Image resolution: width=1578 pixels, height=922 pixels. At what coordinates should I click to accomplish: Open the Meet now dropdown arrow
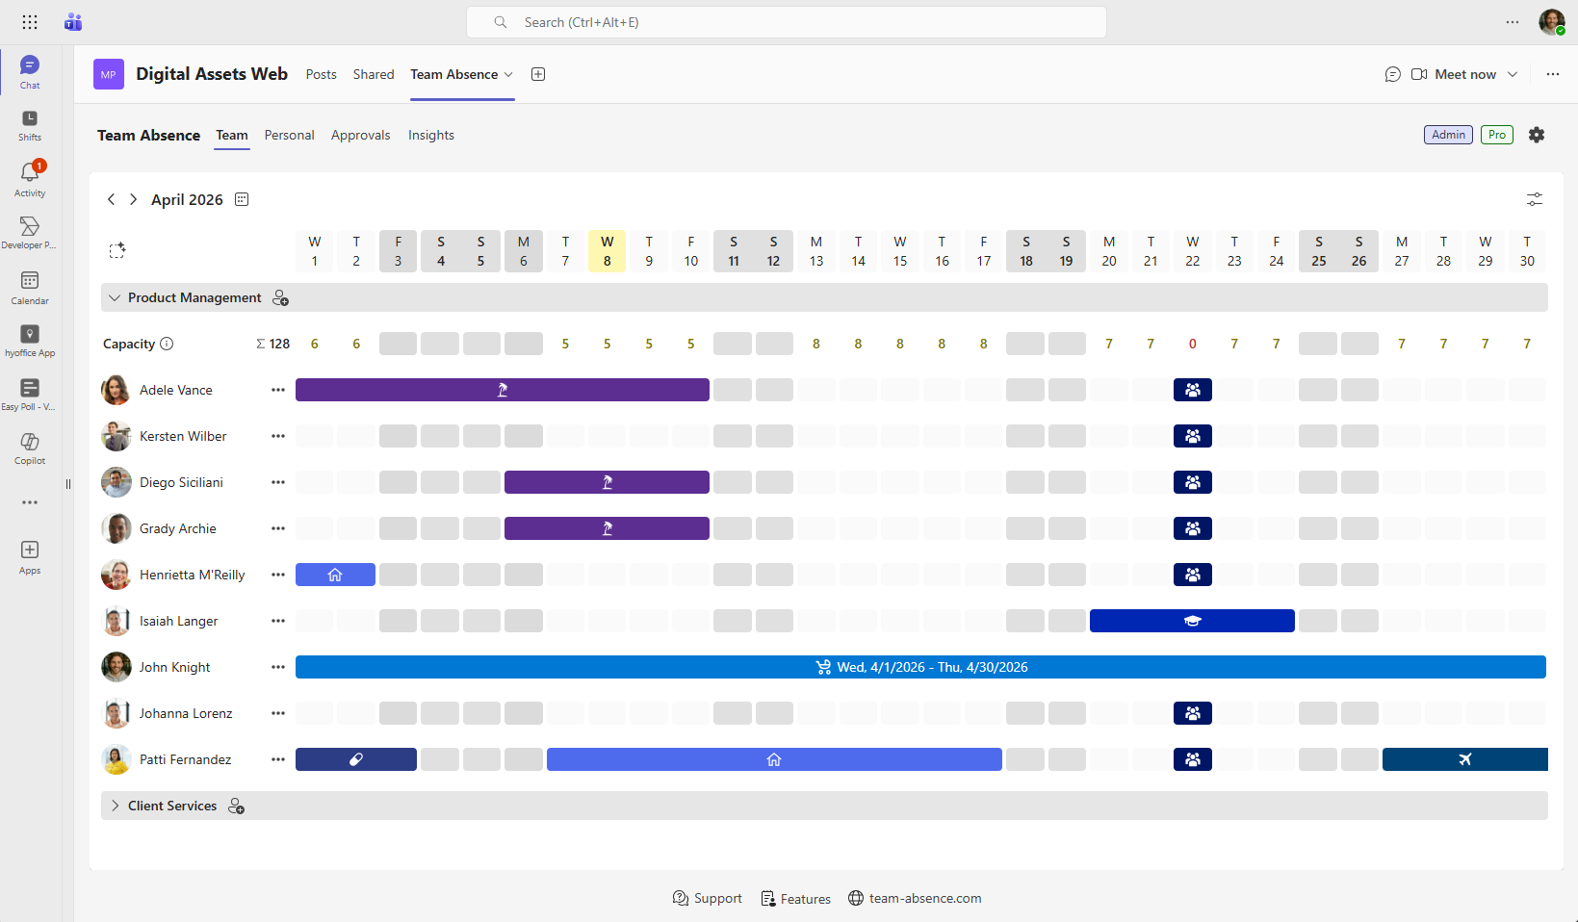coord(1513,74)
